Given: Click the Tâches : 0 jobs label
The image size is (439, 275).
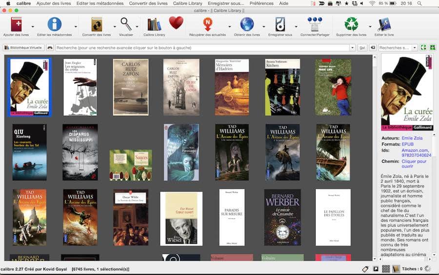Looking at the screenshot, I should point(412,269).
